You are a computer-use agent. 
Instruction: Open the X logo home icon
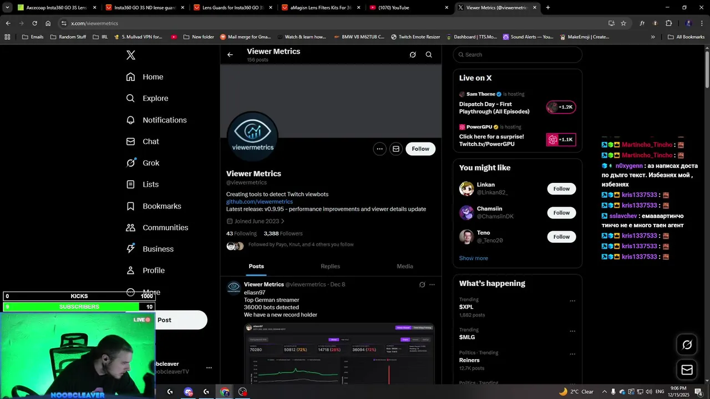click(x=130, y=55)
